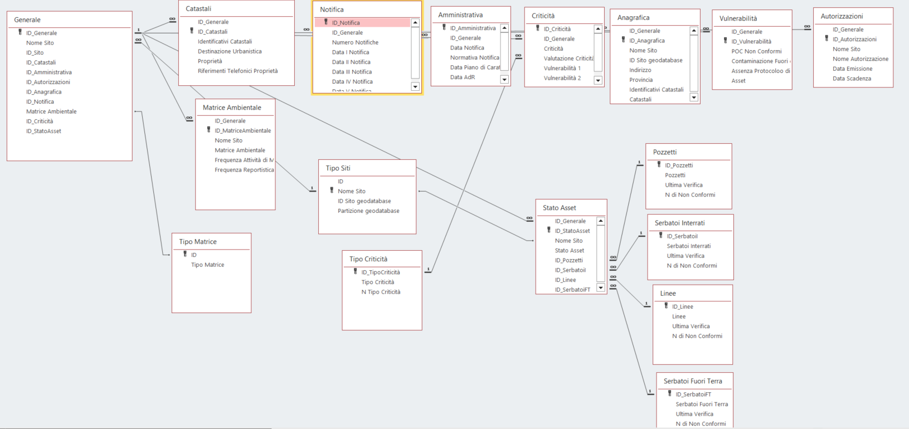Select the Catastali table title bar
909x429 pixels.
[x=236, y=8]
